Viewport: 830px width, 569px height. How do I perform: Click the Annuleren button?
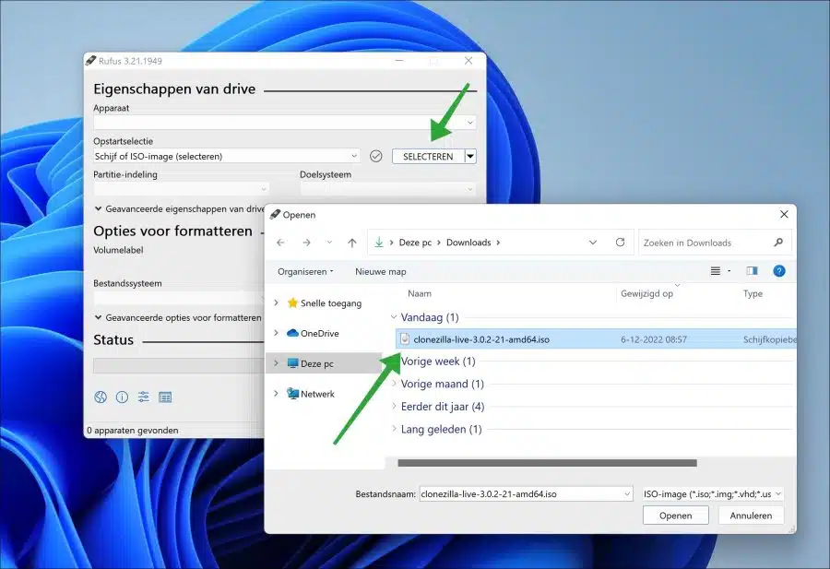(x=751, y=516)
